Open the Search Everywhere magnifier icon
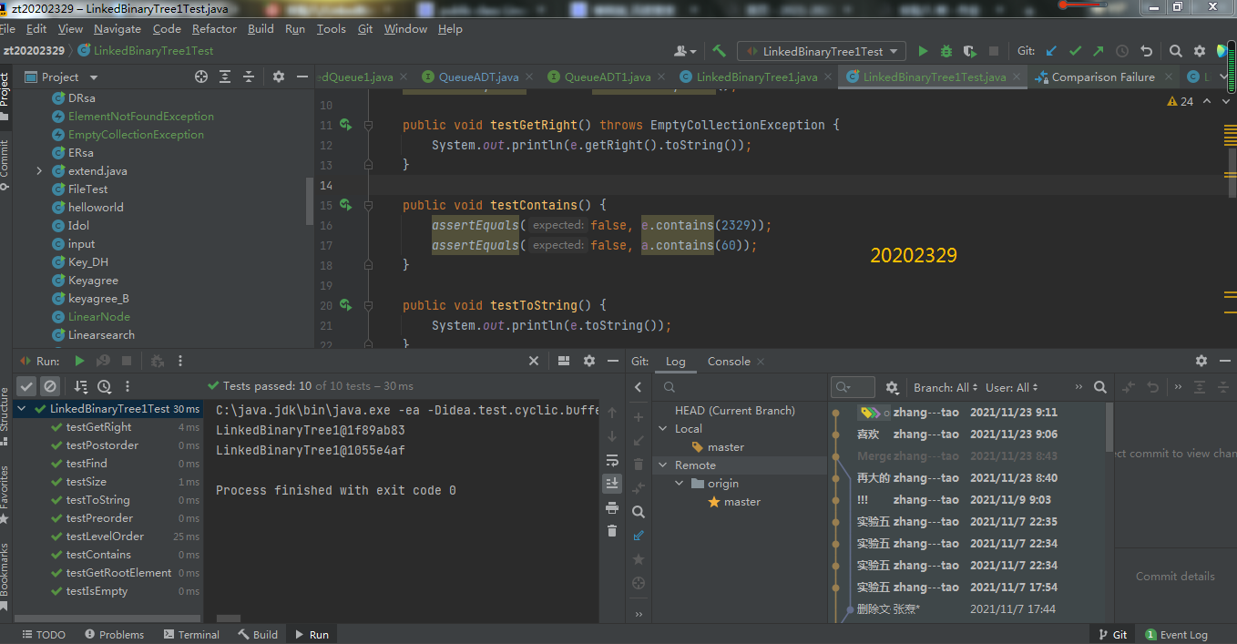The width and height of the screenshot is (1237, 644). [1176, 51]
